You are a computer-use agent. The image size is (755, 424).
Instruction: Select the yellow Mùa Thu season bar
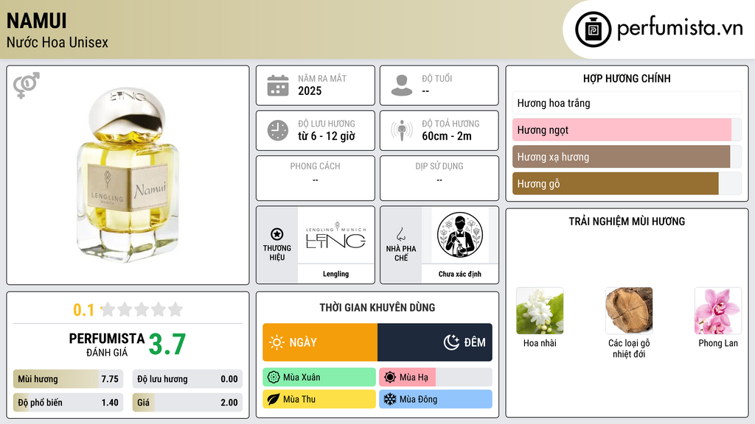319,399
